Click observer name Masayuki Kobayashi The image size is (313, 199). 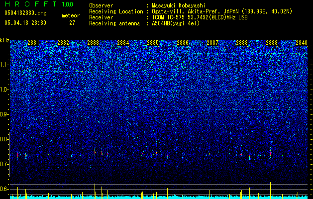tap(179, 5)
